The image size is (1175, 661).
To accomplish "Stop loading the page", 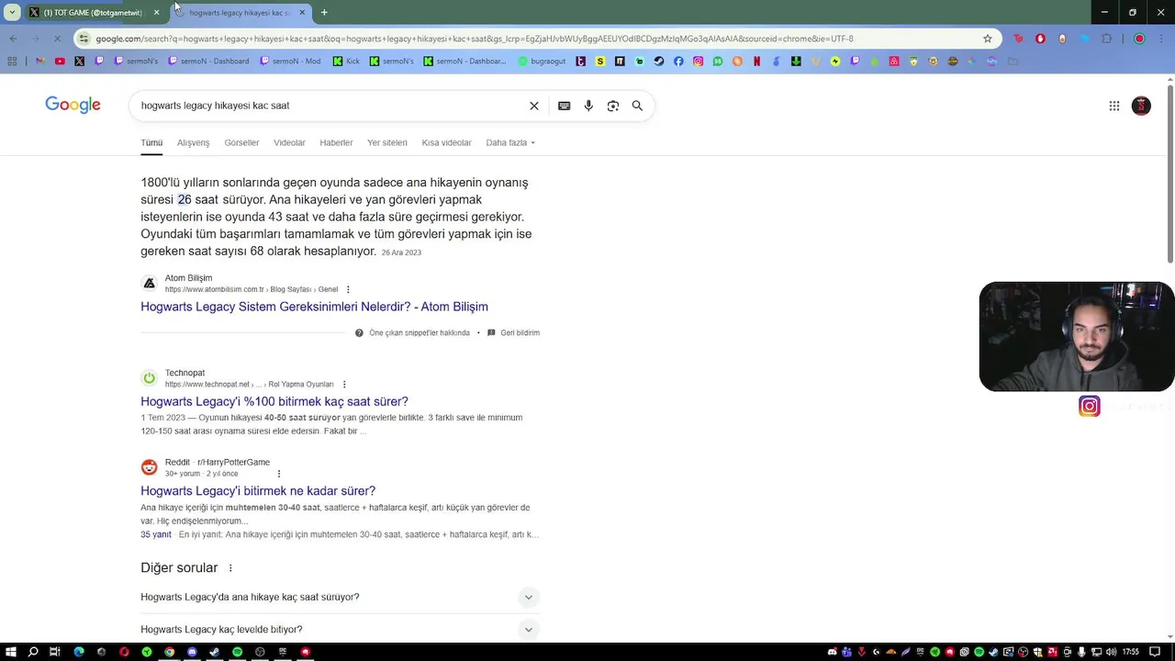I will 57,39.
